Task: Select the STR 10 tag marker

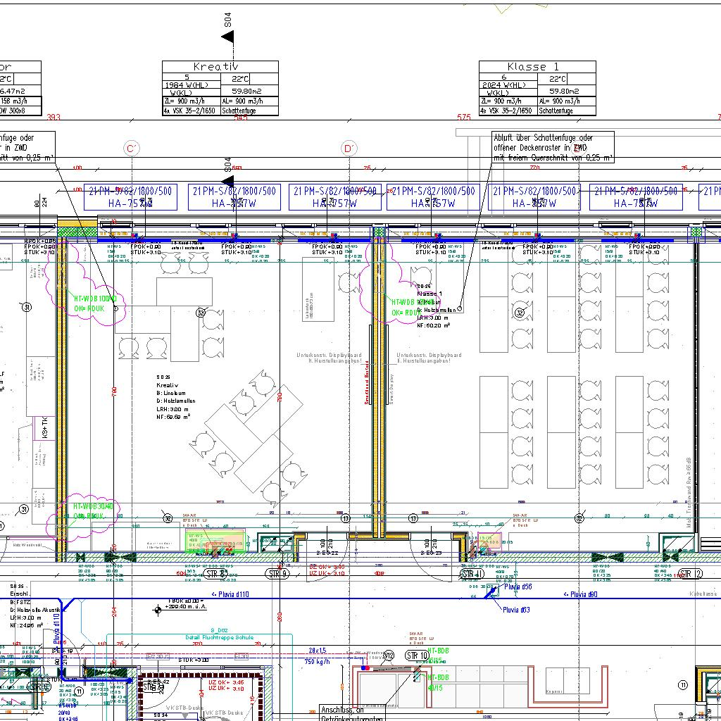Action: pyautogui.click(x=417, y=656)
